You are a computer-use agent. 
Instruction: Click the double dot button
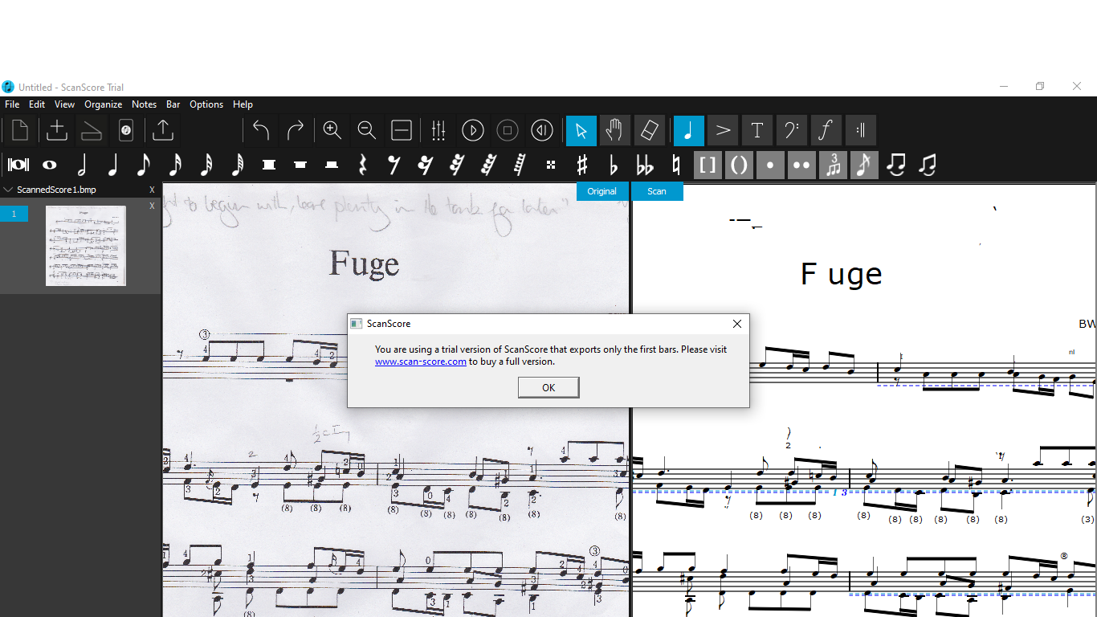[801, 165]
